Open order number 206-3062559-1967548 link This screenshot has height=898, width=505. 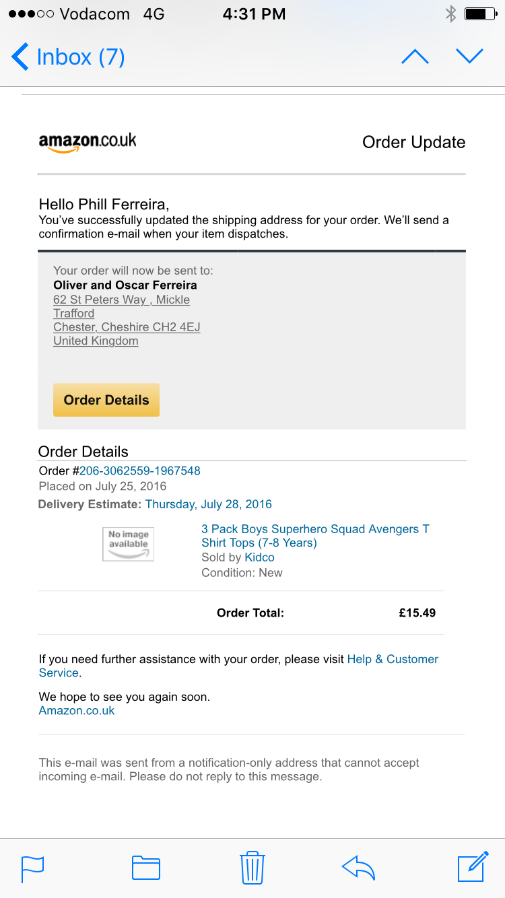pyautogui.click(x=139, y=471)
